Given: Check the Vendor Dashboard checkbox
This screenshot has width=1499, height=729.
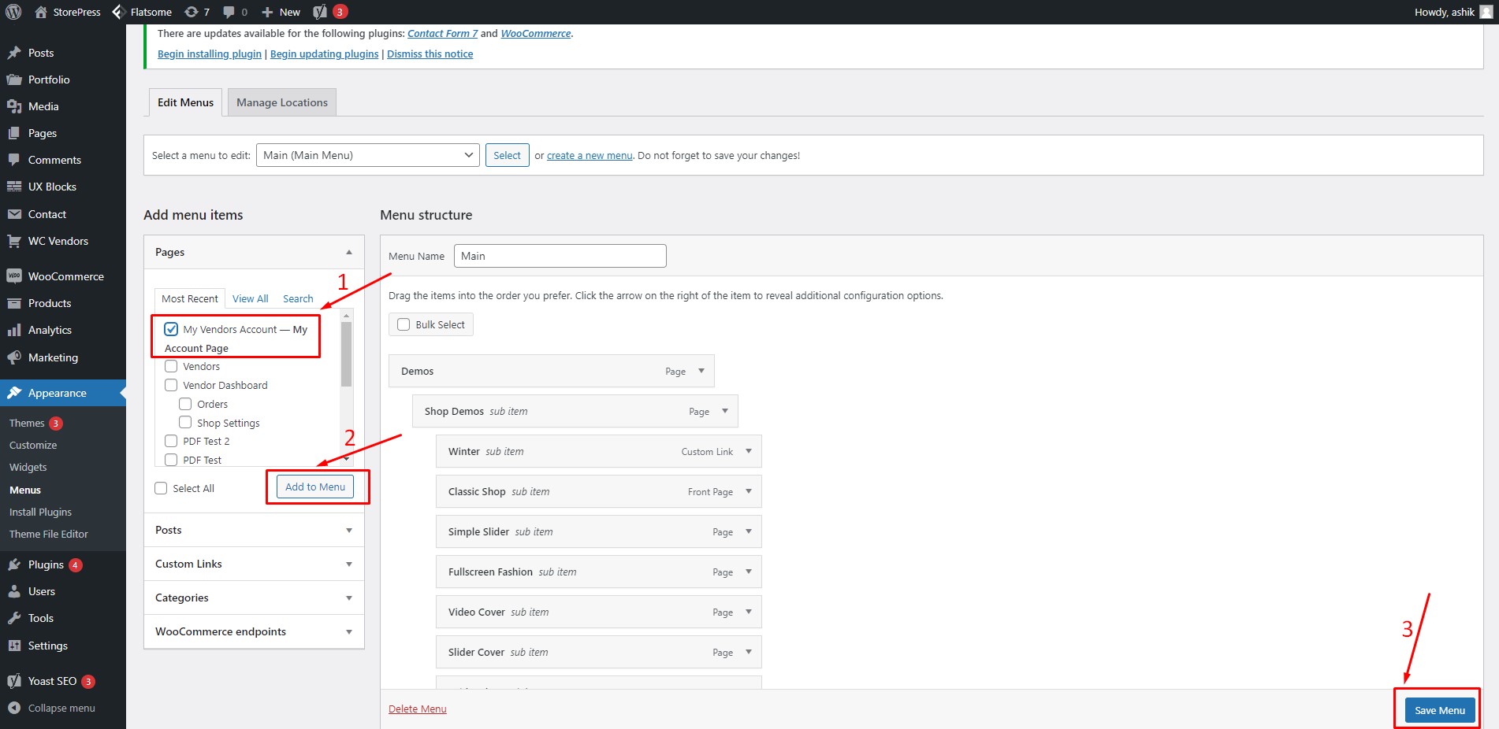Looking at the screenshot, I should coord(171,385).
